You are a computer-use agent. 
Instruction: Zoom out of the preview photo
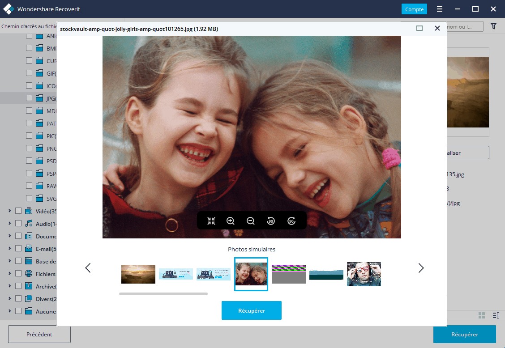[251, 221]
